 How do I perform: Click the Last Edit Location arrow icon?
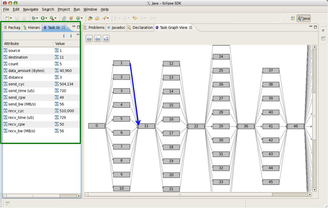pyautogui.click(x=135, y=18)
